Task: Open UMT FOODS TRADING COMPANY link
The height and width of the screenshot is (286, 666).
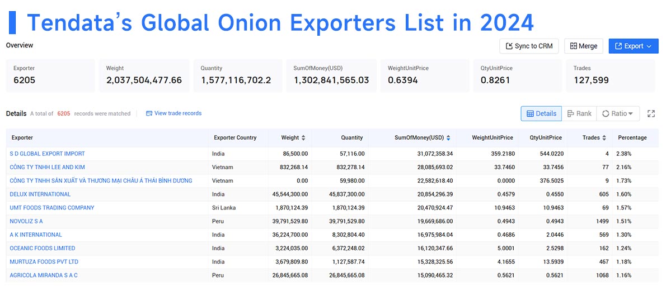Action: click(52, 208)
